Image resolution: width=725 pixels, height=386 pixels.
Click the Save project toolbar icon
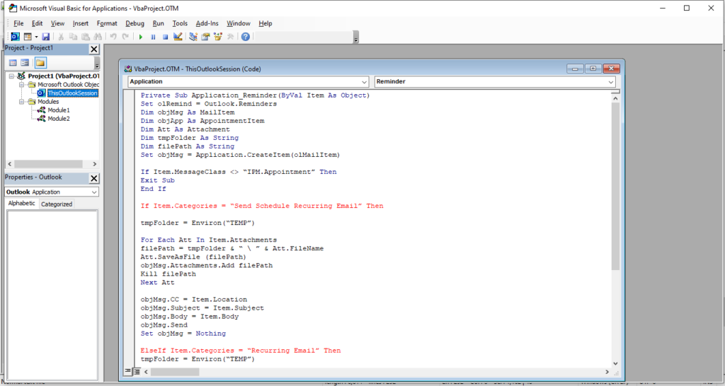click(x=46, y=37)
